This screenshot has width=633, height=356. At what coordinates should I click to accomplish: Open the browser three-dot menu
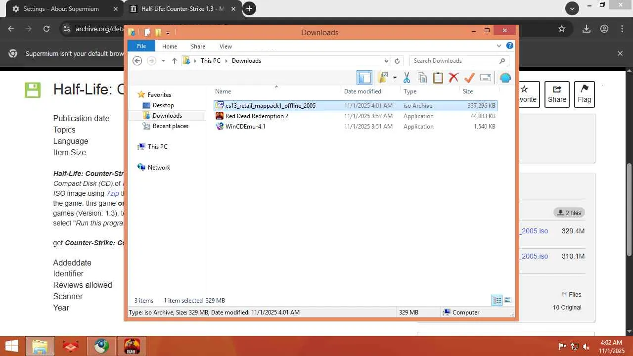click(x=622, y=29)
